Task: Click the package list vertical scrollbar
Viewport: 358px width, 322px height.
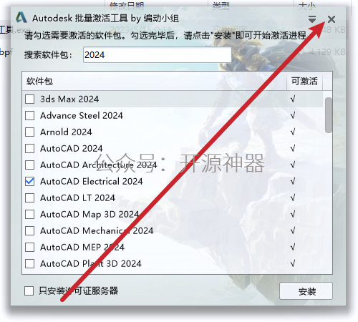Action: click(329, 115)
